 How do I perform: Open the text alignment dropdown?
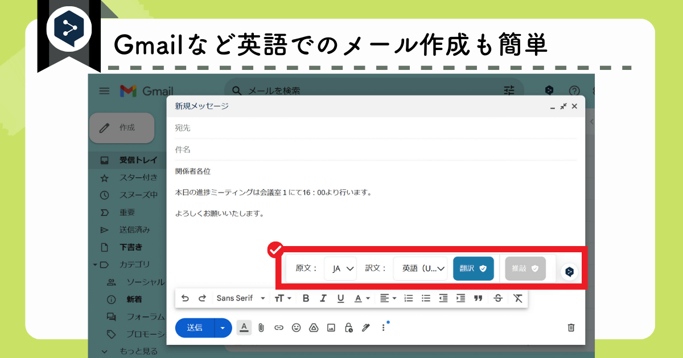389,298
